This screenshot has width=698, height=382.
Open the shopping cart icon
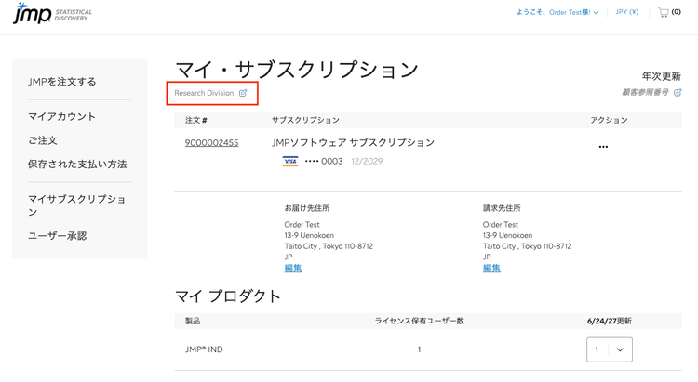coord(664,12)
